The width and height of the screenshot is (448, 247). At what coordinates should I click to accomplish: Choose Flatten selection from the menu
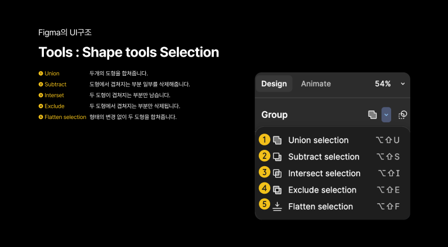(333, 206)
